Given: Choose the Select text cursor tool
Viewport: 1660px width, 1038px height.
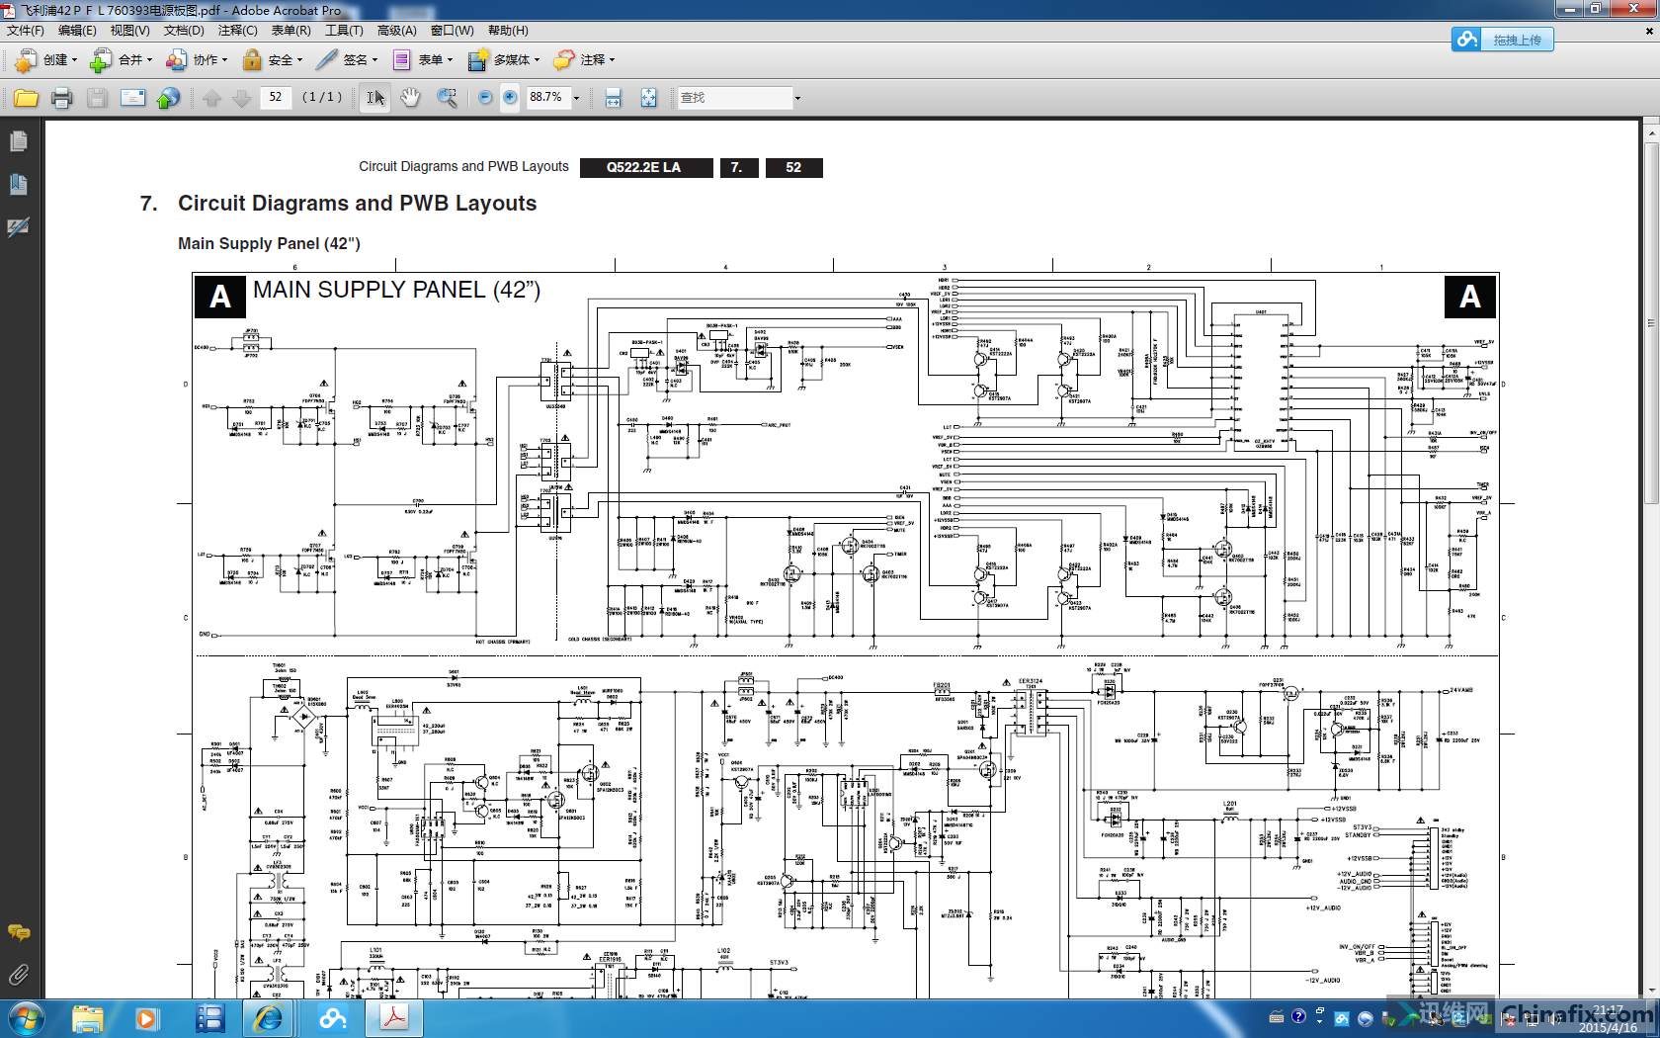Looking at the screenshot, I should [x=375, y=98].
